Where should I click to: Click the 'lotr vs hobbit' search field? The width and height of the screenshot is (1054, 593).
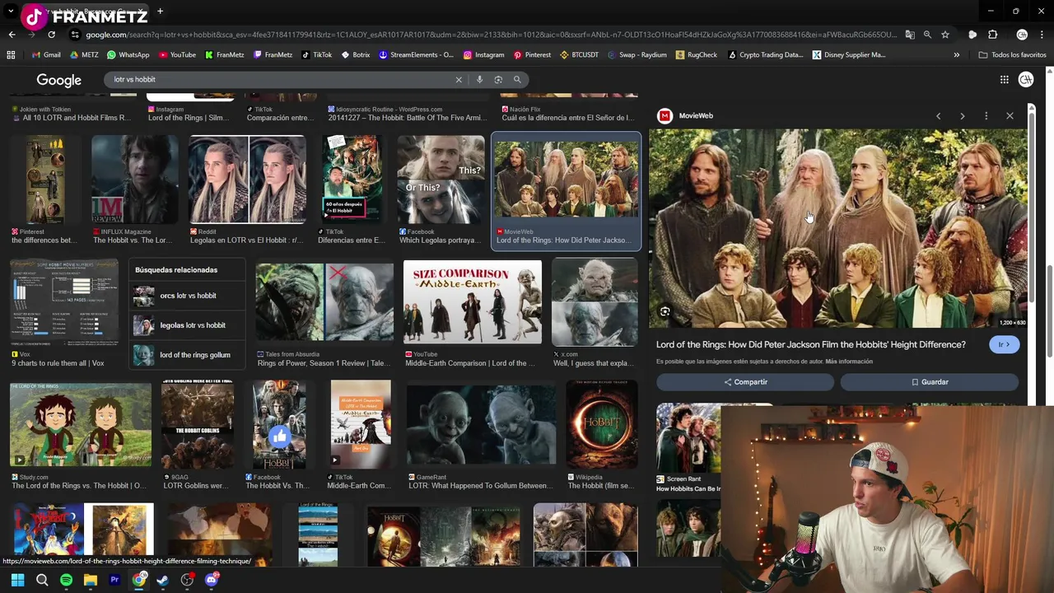(x=280, y=80)
